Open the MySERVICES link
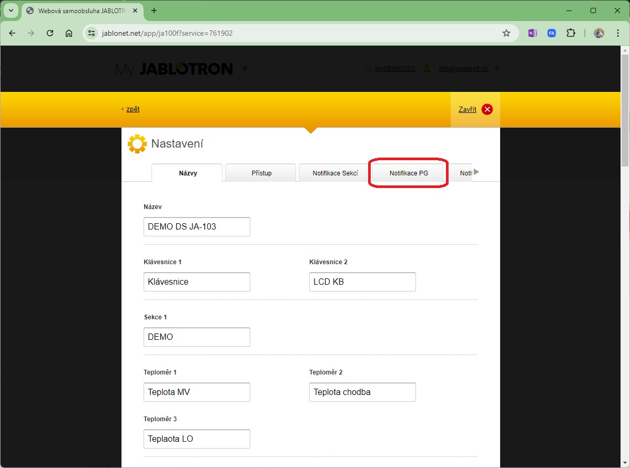Image resolution: width=630 pixels, height=468 pixels. click(x=394, y=69)
